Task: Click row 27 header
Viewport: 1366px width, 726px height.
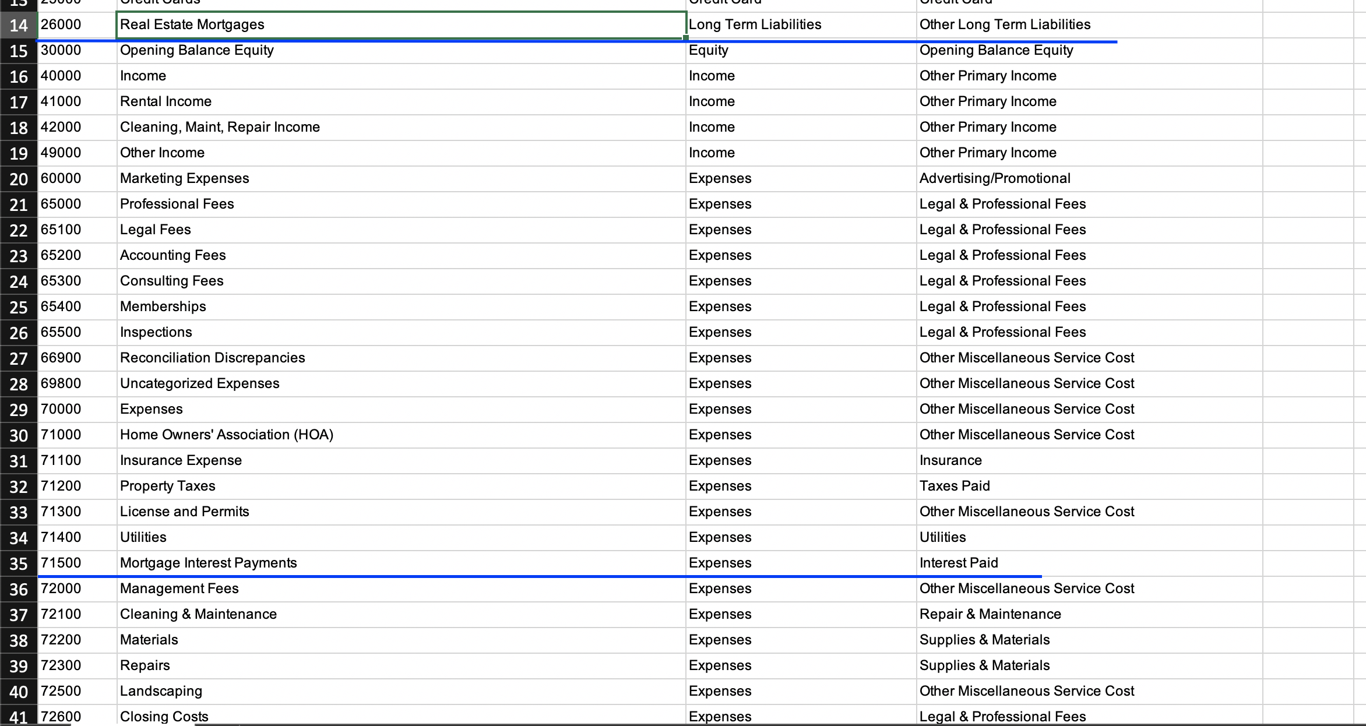Action: click(x=19, y=358)
